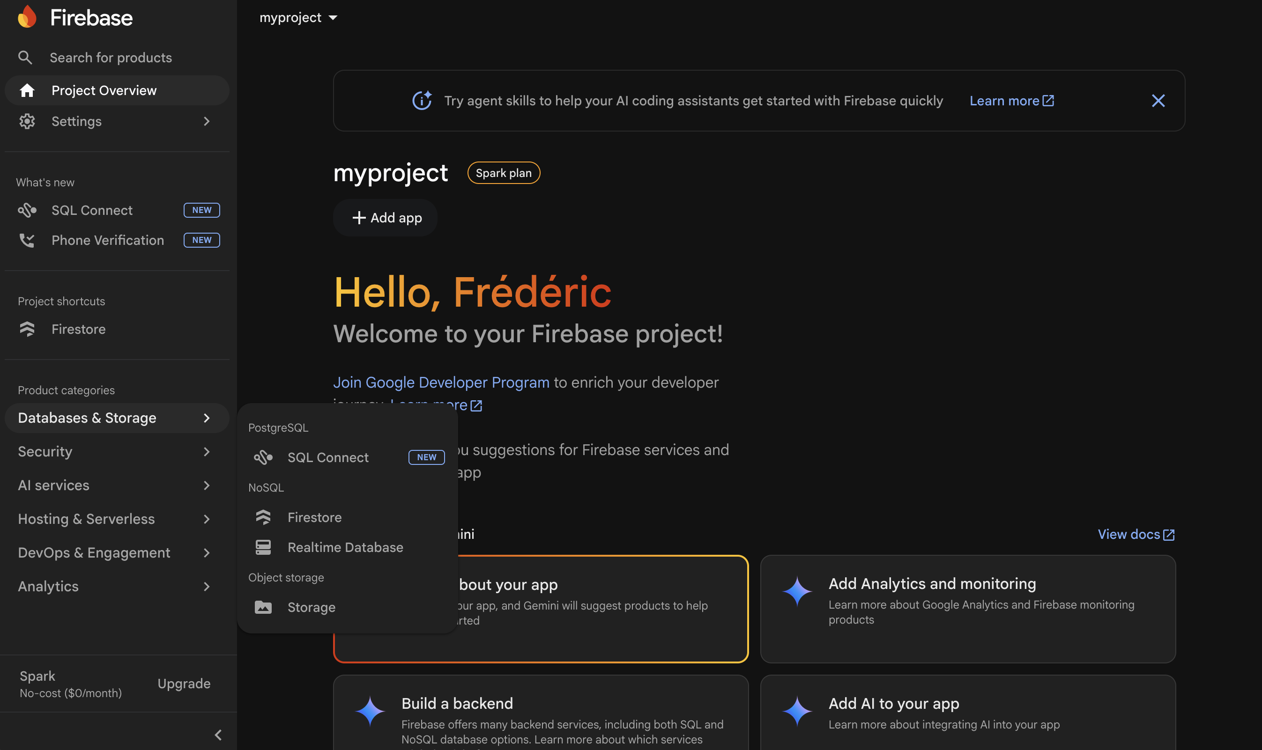The height and width of the screenshot is (750, 1262).
Task: Click sparkle icon on Add Analytics card
Action: 797,591
